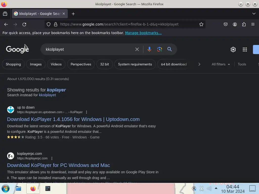Image resolution: width=259 pixels, height=194 pixels.
Task: Choose the 32 bit chip
Action: point(104,64)
